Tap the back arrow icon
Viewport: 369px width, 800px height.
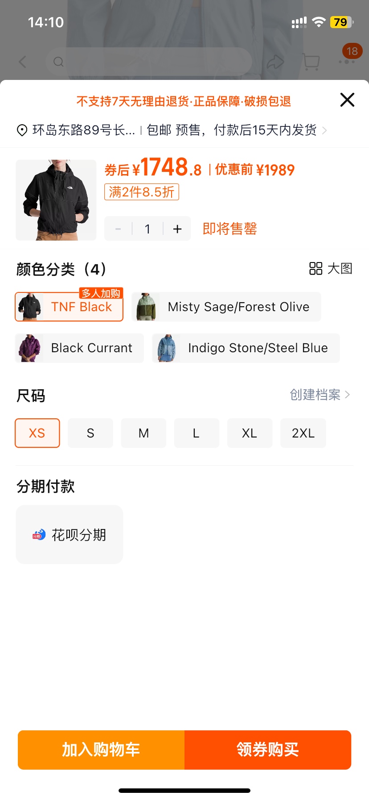point(23,62)
